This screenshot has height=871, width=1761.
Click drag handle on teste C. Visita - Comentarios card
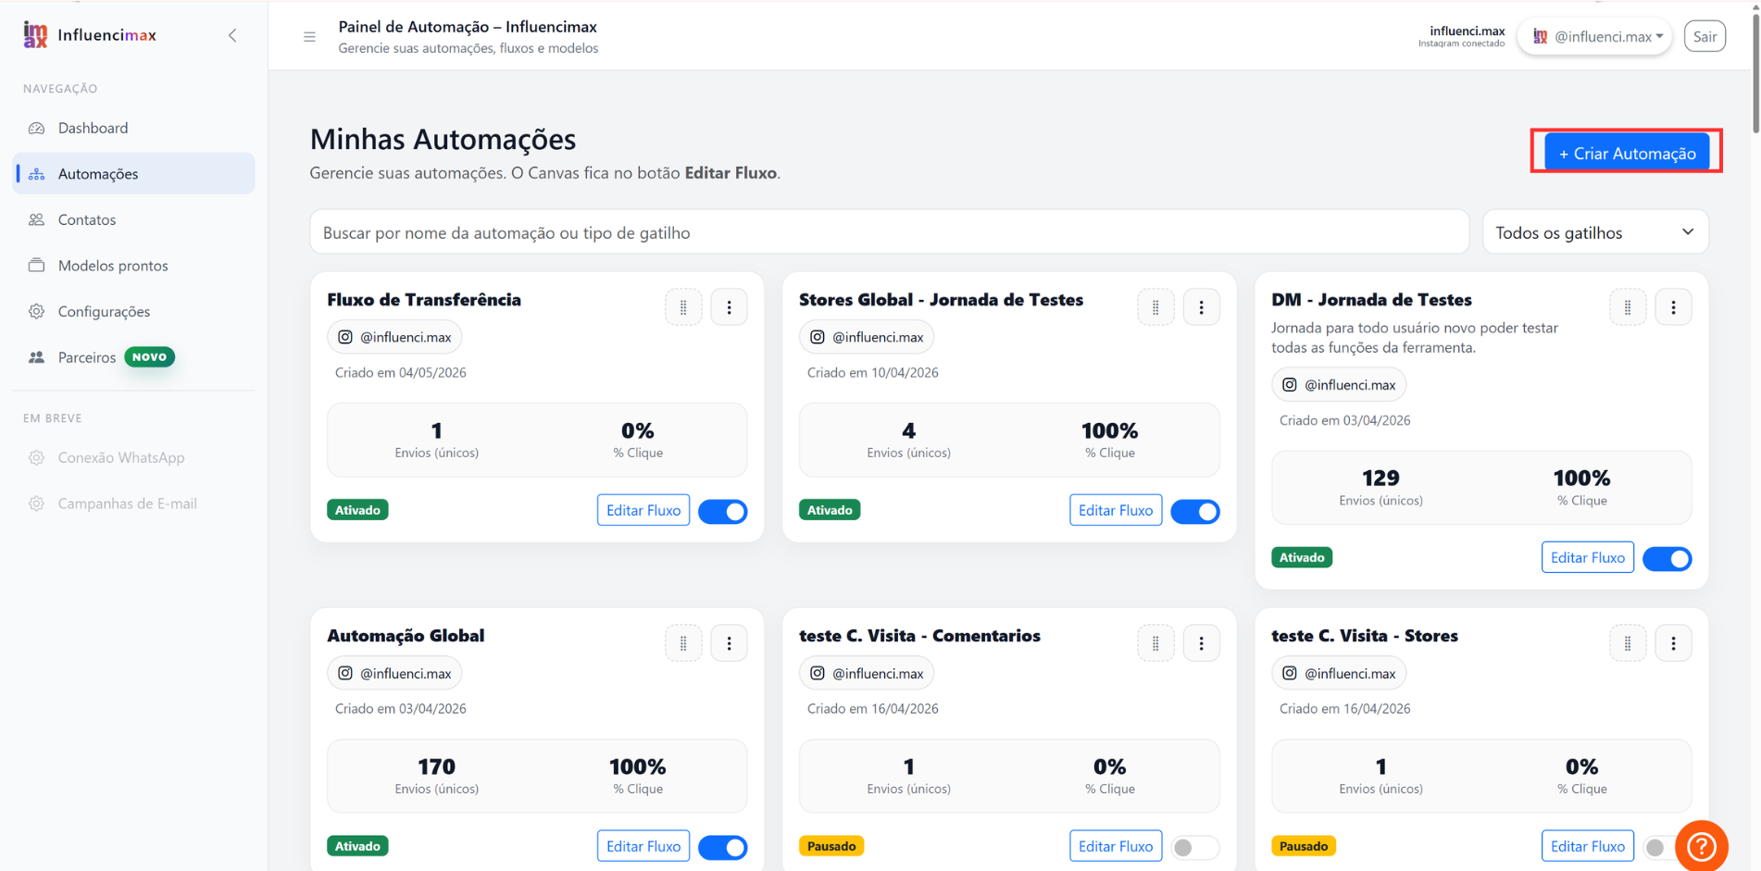[1155, 643]
